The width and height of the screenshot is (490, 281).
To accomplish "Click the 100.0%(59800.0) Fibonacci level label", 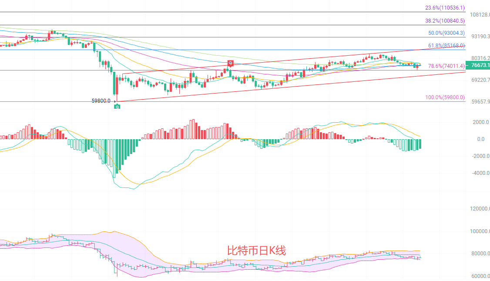I will point(445,97).
